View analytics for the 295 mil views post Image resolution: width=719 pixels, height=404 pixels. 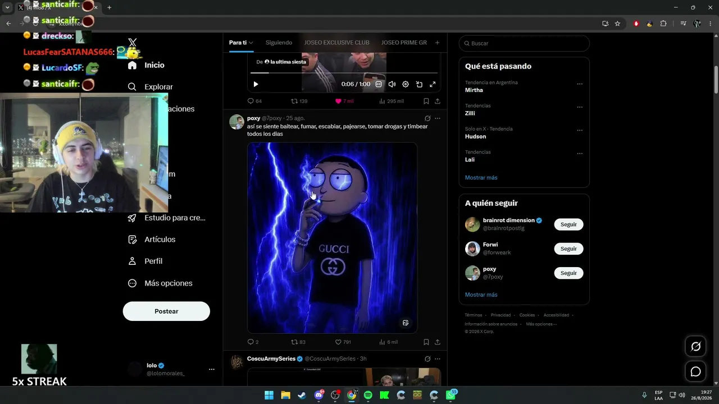pos(392,101)
